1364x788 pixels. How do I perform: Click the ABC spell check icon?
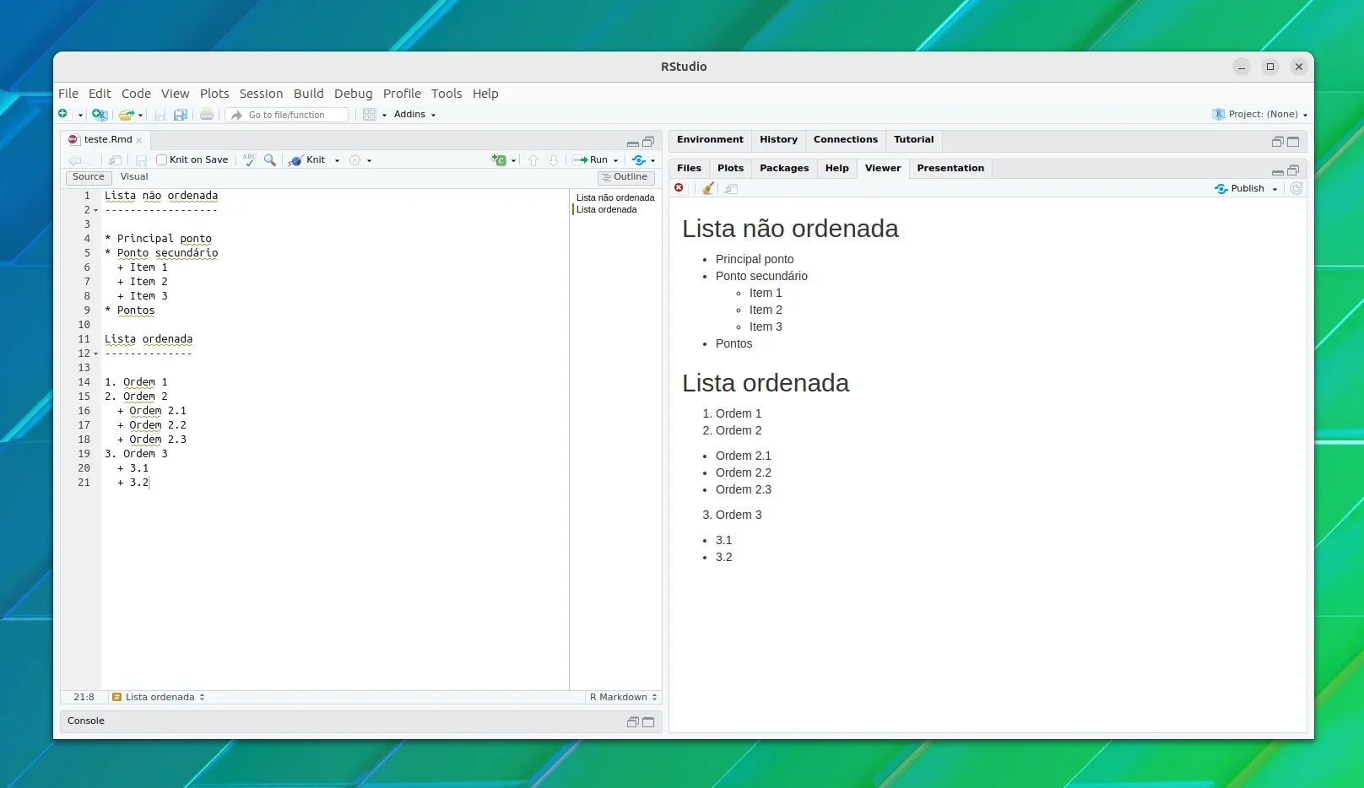coord(249,159)
